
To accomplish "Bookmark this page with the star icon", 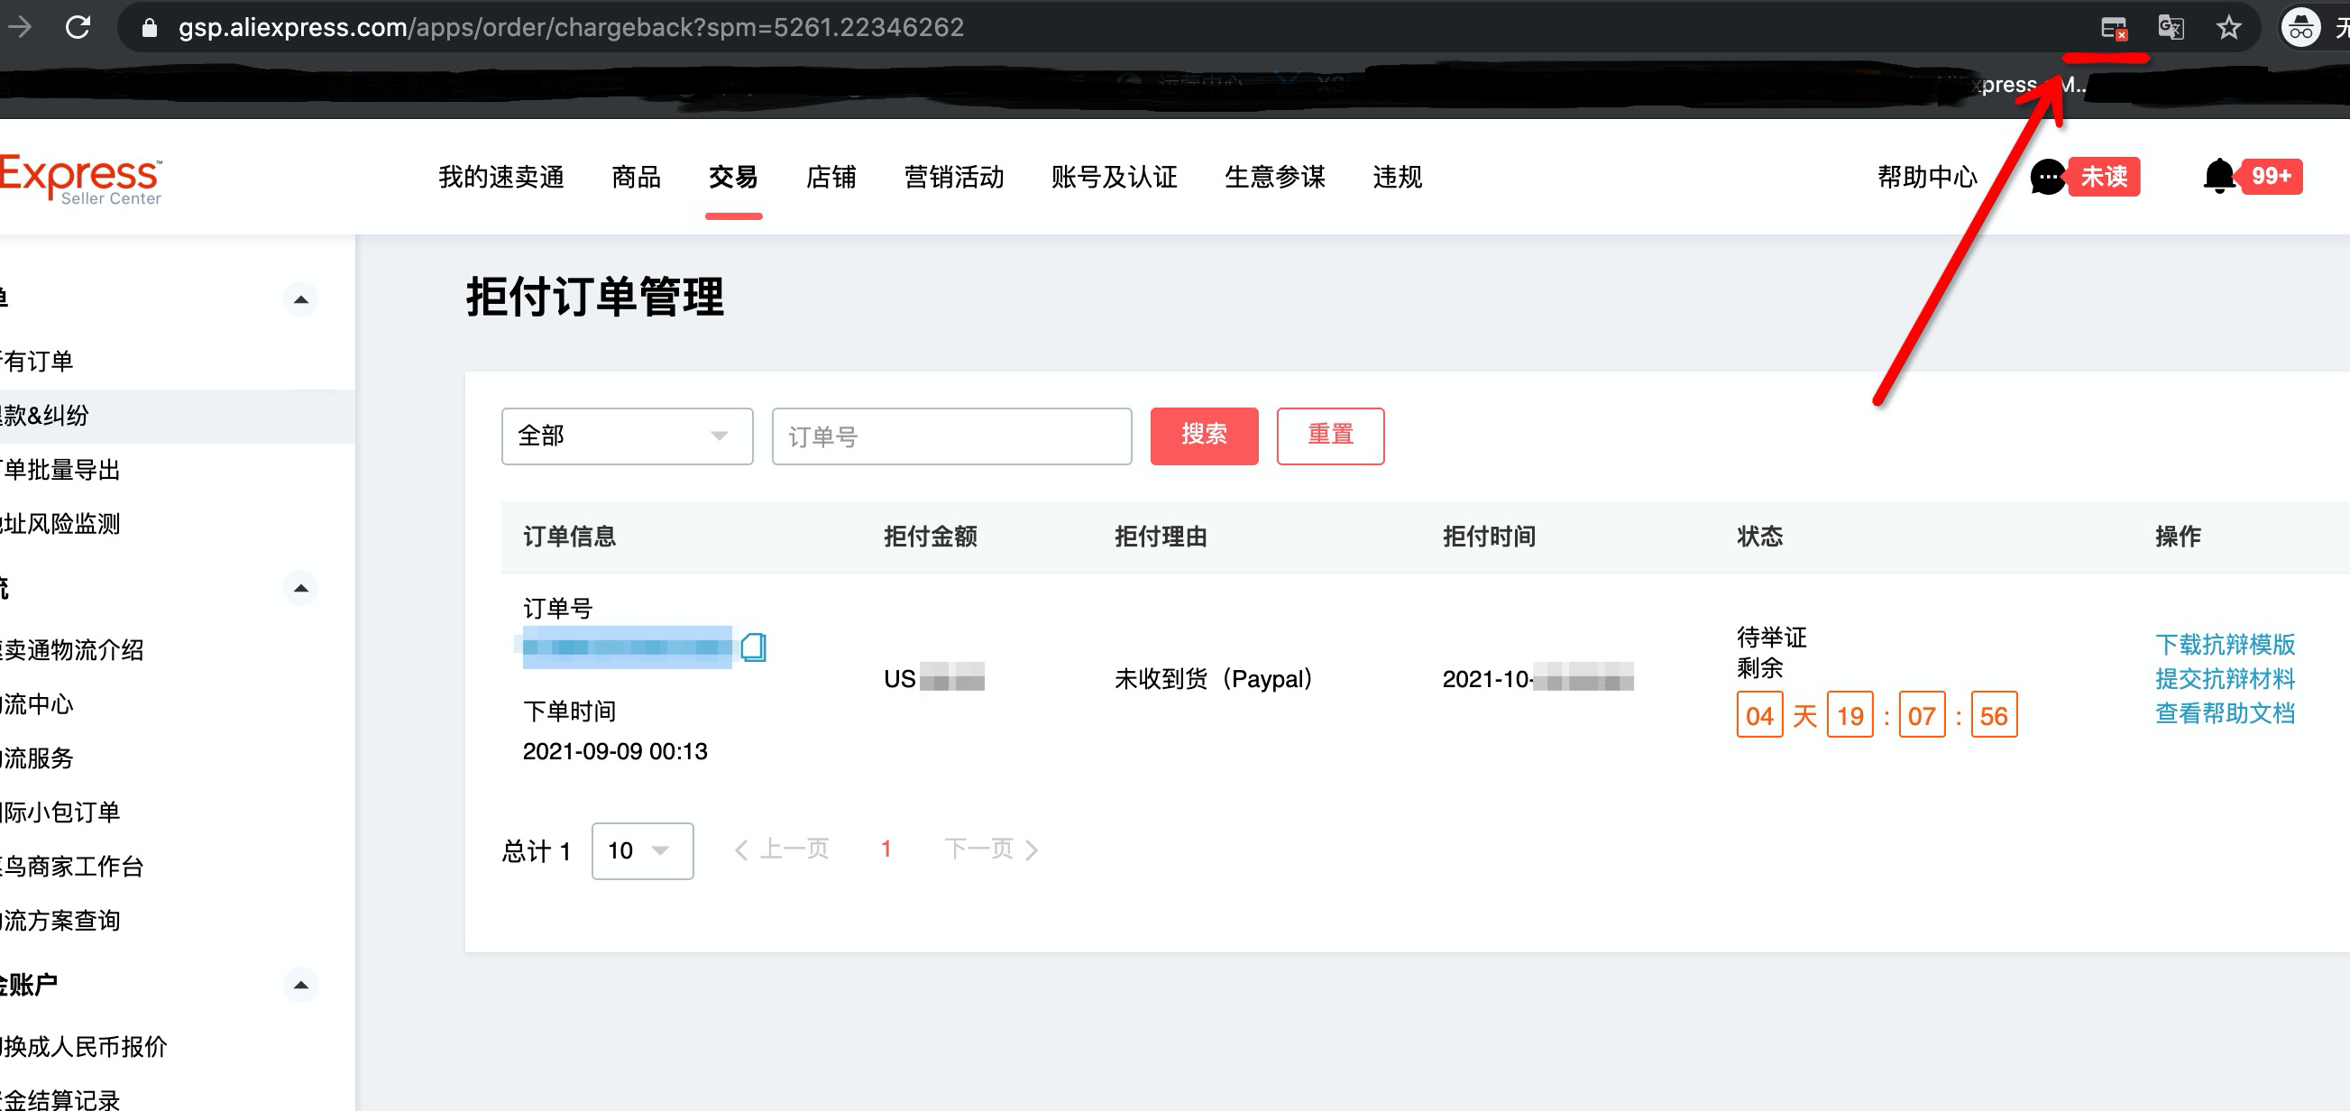I will click(x=2228, y=27).
